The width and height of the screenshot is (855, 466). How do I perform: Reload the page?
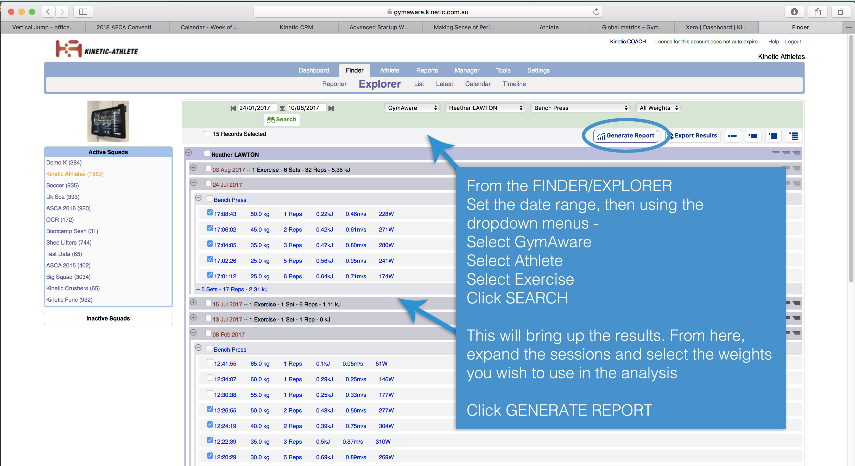pos(596,12)
